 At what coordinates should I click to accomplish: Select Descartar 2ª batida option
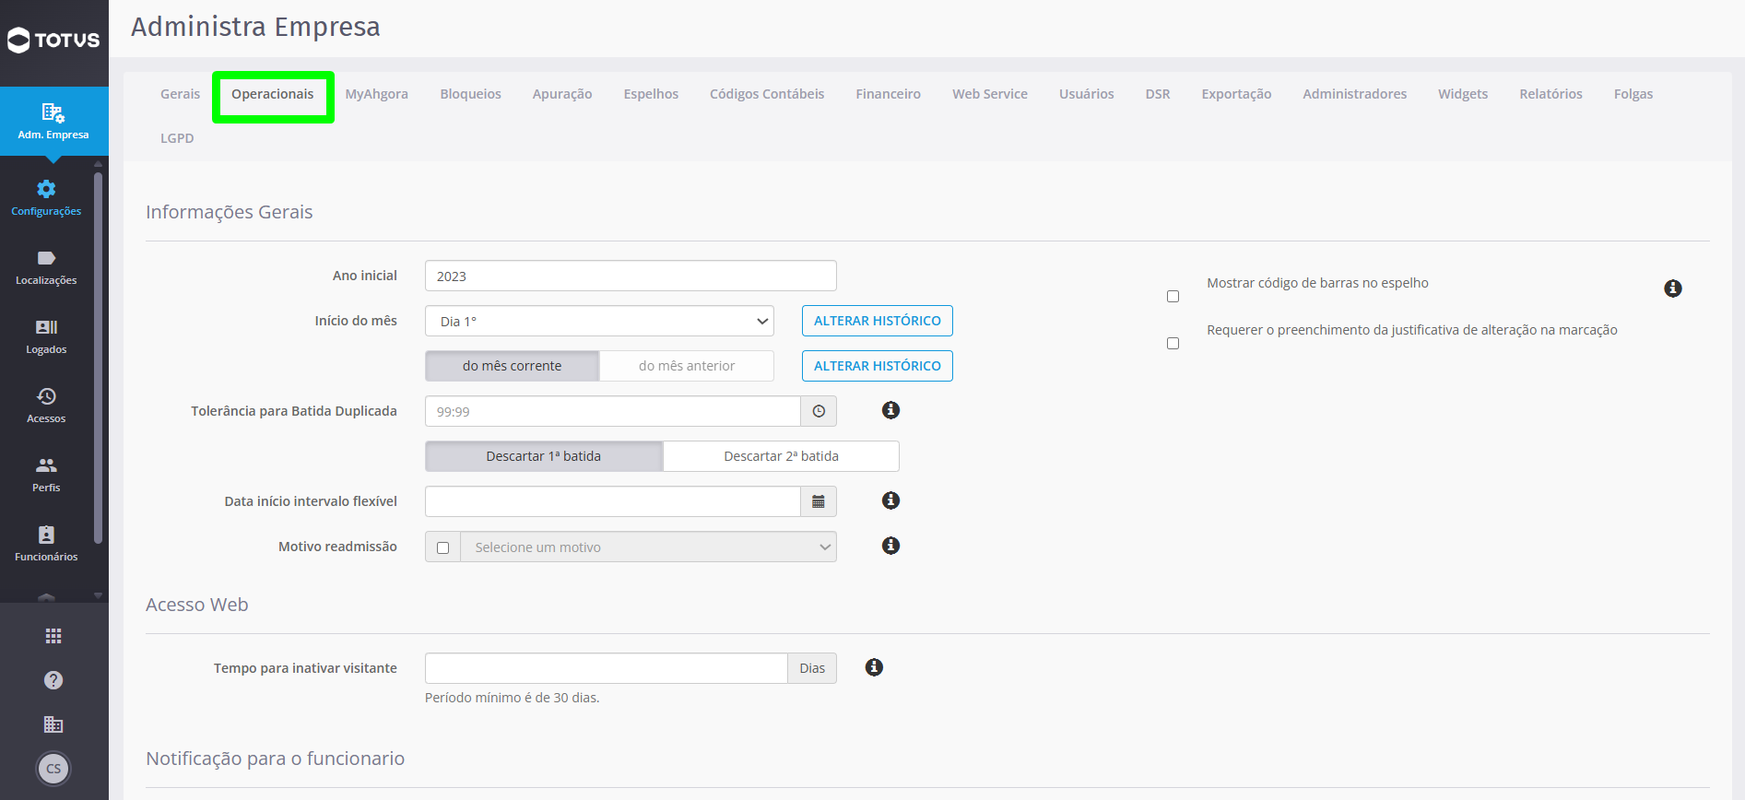coord(781,456)
